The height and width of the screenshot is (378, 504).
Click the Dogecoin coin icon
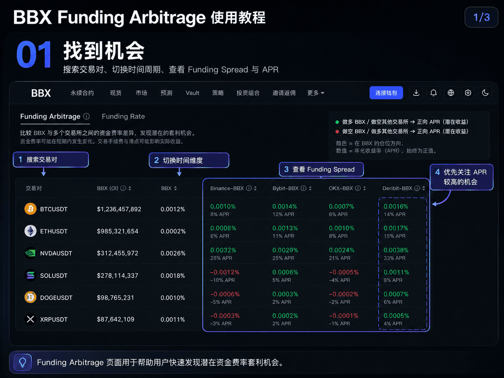30,297
